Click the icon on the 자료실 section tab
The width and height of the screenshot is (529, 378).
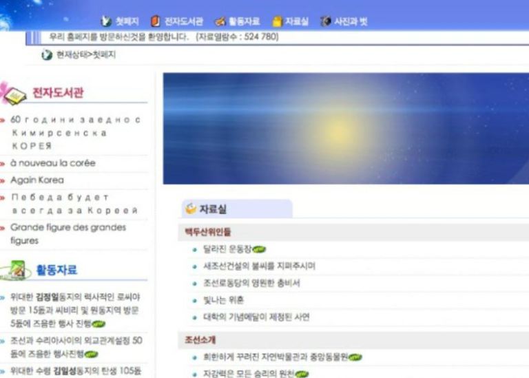191,209
